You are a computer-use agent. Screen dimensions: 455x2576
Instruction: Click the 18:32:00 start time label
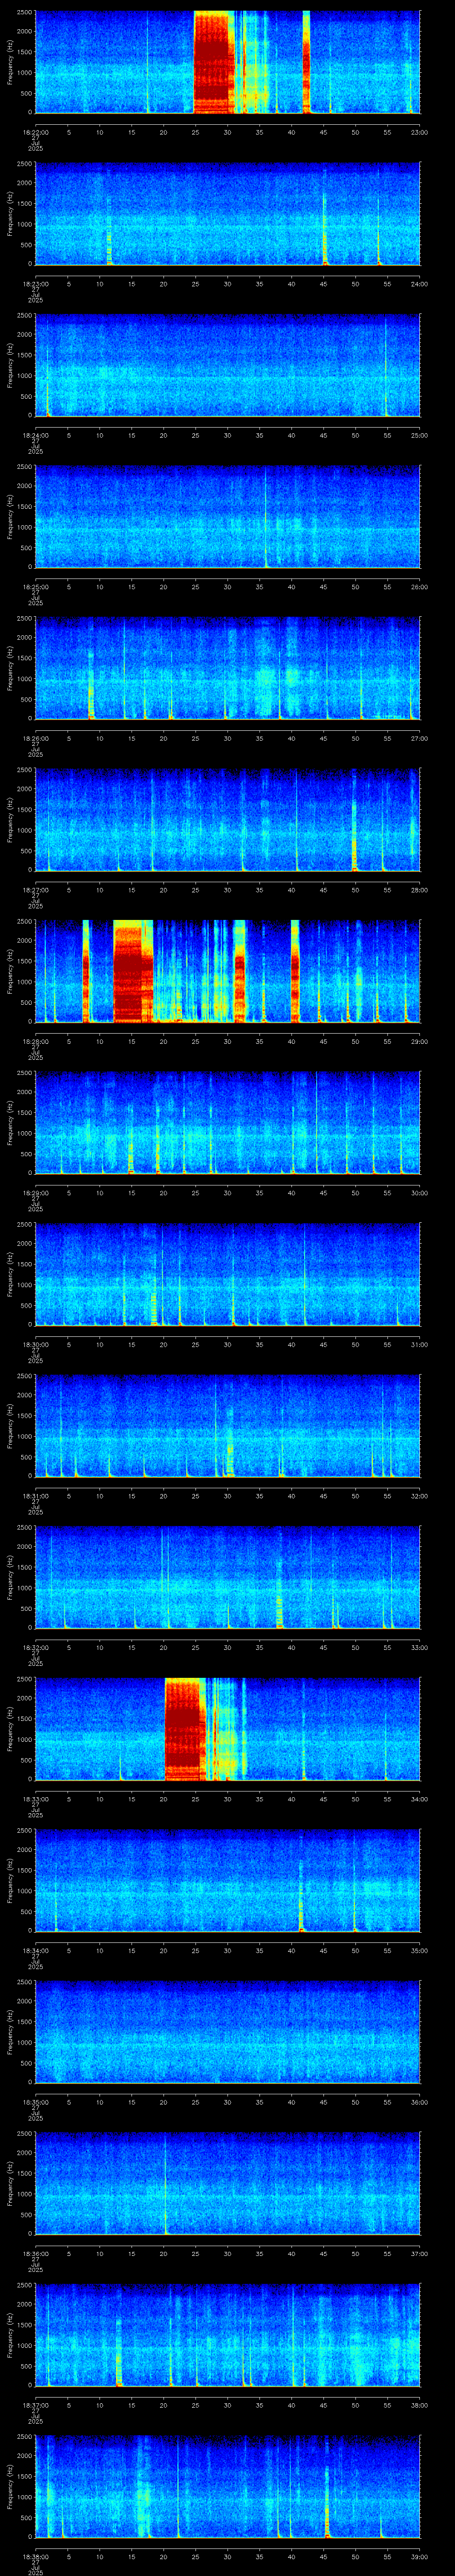click(35, 1647)
